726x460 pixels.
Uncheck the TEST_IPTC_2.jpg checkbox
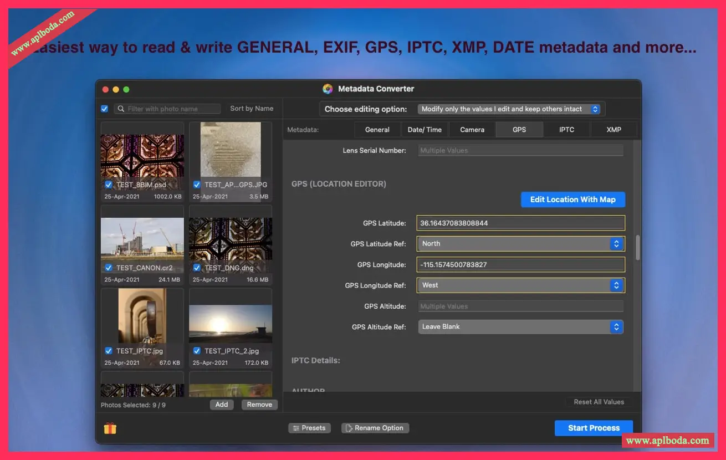(197, 351)
